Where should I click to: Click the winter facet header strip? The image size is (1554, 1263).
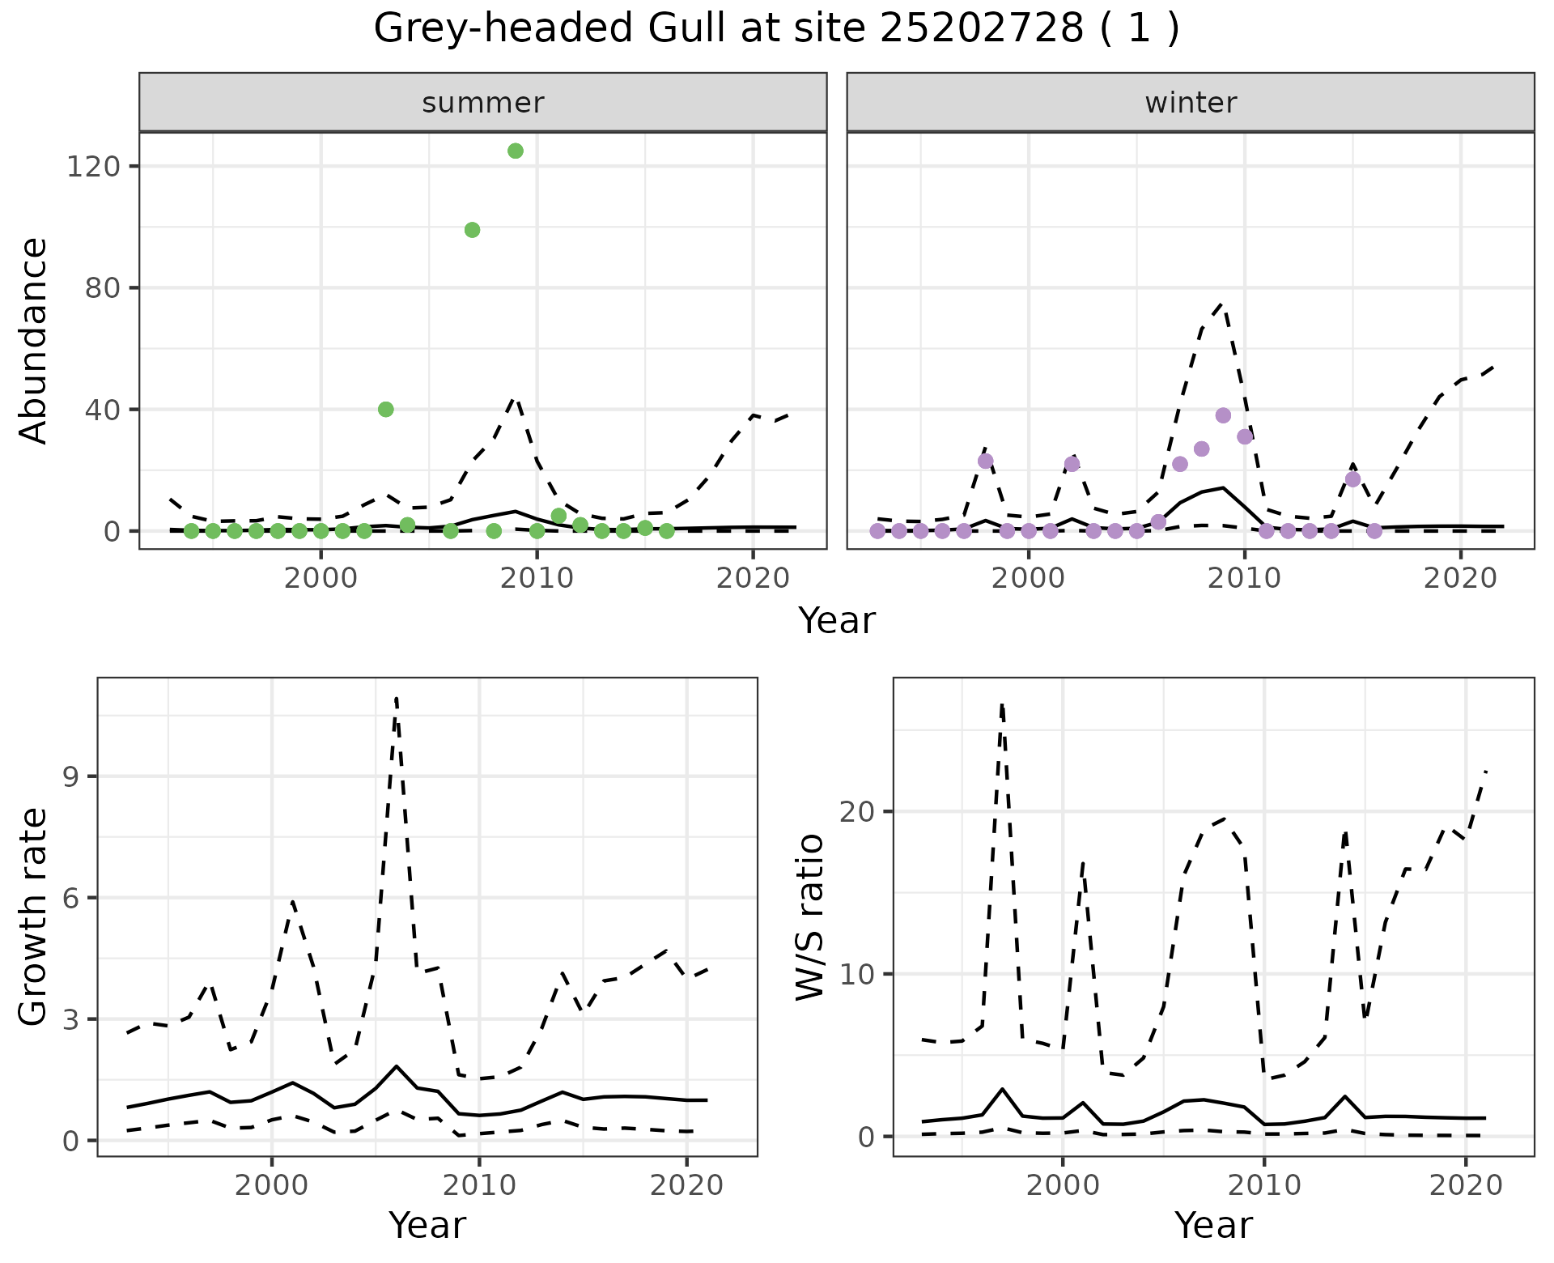click(x=1190, y=103)
